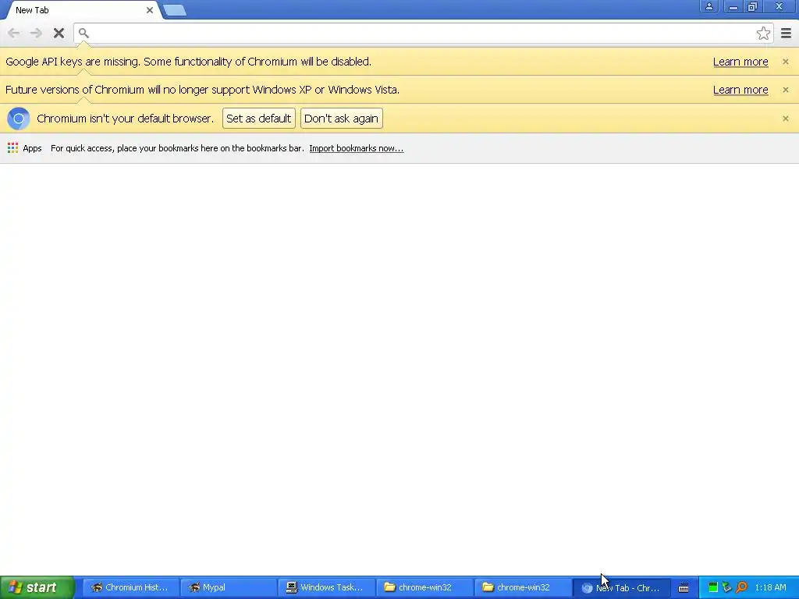This screenshot has height=599, width=799.
Task: Click the search magnifier icon in address bar
Action: pos(83,33)
